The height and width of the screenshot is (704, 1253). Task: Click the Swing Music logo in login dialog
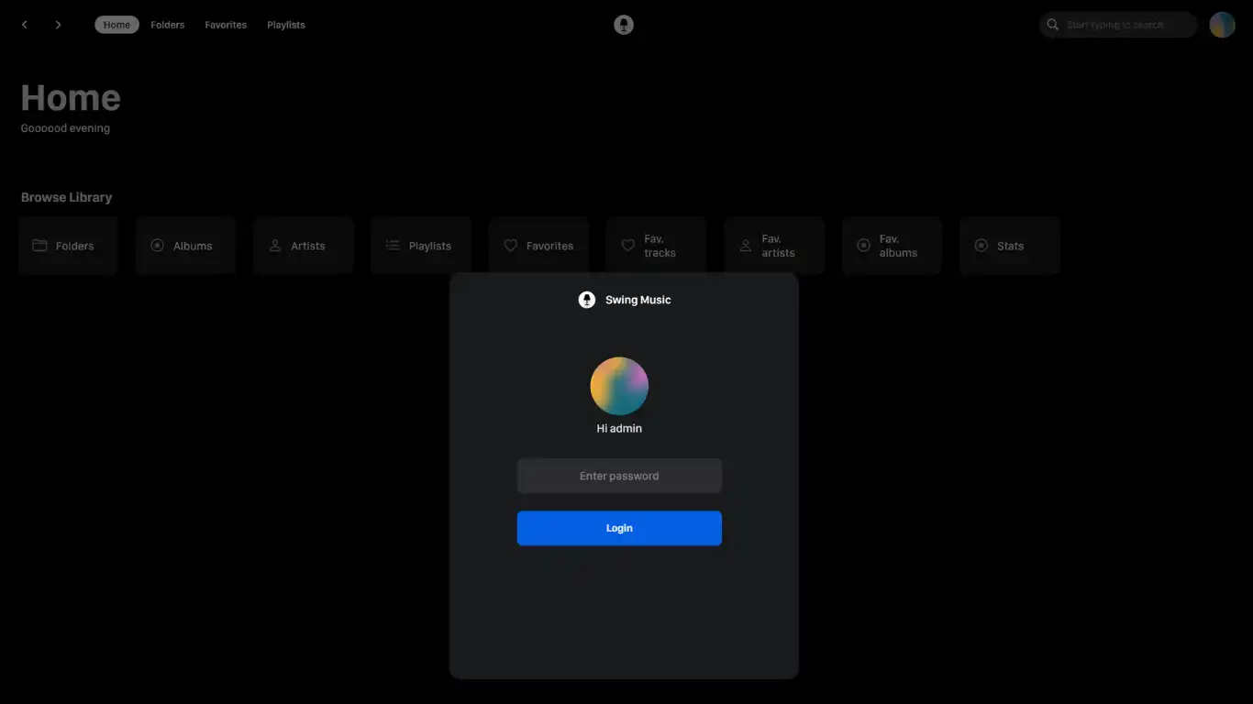pos(587,300)
